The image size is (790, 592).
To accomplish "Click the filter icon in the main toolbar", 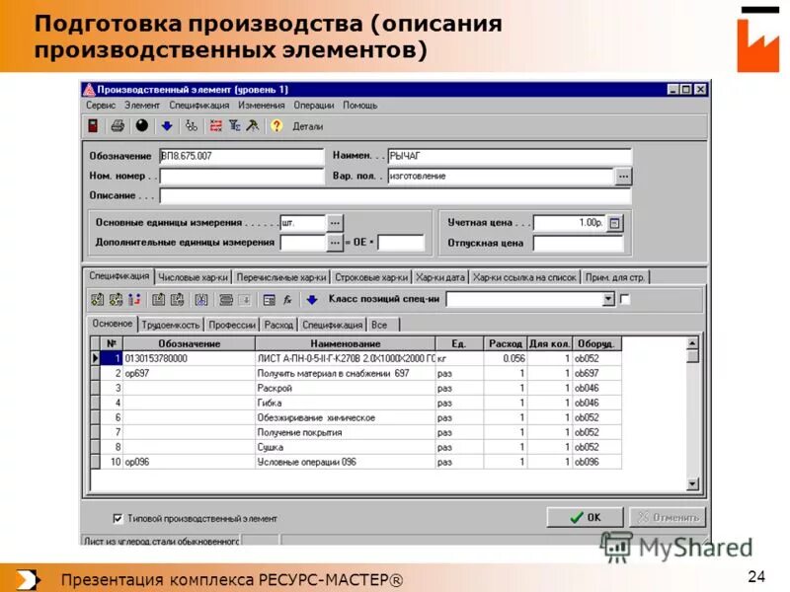I will point(235,125).
